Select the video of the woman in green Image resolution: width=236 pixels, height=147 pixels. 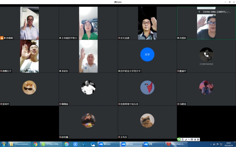[x=88, y=23]
